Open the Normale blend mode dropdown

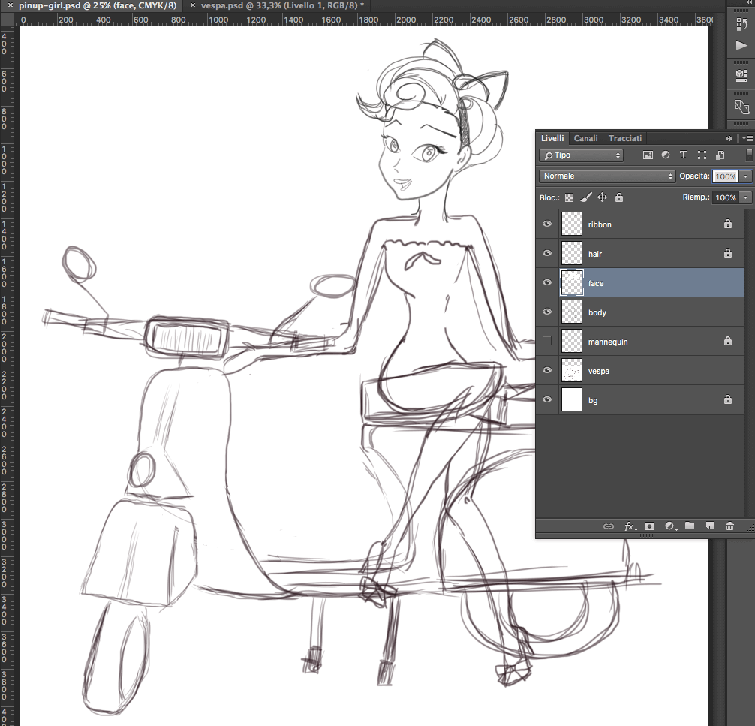click(x=606, y=176)
